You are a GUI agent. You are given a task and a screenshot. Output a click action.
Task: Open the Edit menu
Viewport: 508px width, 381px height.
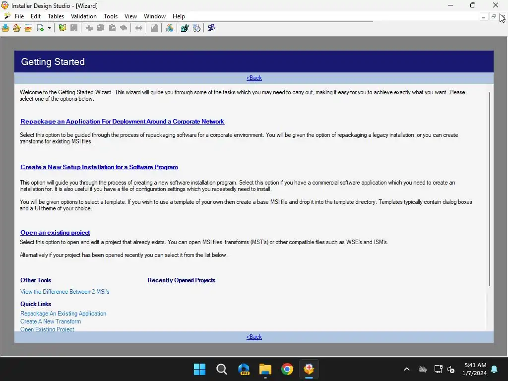(36, 16)
